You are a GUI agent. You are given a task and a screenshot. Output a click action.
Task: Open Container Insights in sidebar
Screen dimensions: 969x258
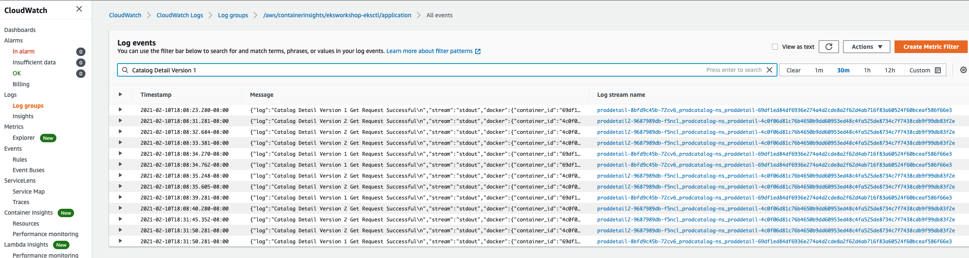point(29,213)
